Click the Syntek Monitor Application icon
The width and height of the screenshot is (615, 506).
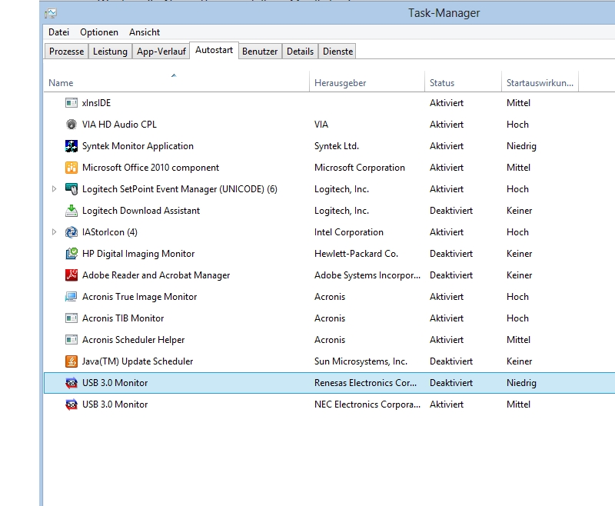[71, 146]
